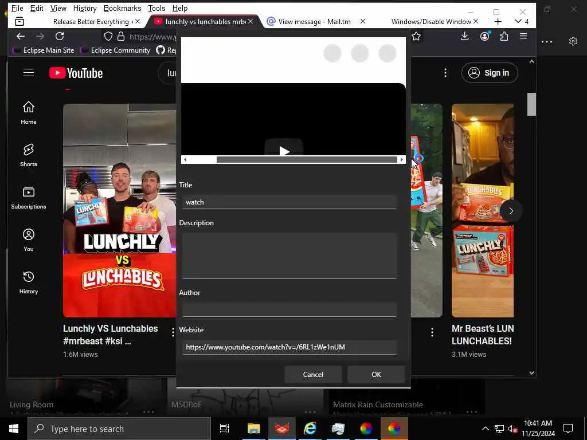Click the tracking protection shield icon
Image resolution: width=587 pixels, height=440 pixels.
coord(108,36)
